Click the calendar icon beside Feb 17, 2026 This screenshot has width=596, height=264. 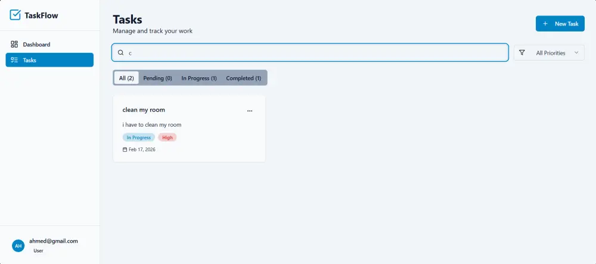click(x=125, y=149)
